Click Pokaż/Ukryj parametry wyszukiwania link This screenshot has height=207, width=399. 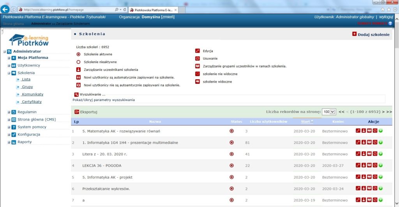click(104, 100)
